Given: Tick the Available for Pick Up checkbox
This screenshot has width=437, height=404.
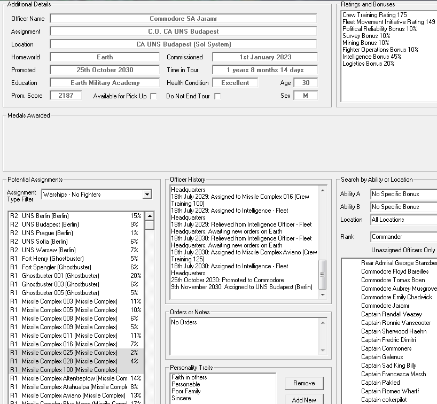Looking at the screenshot, I should (x=153, y=96).
